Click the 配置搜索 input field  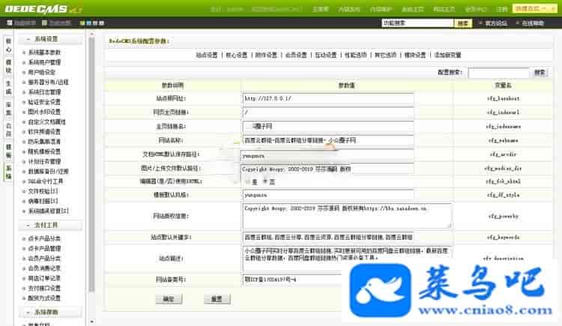pos(498,73)
